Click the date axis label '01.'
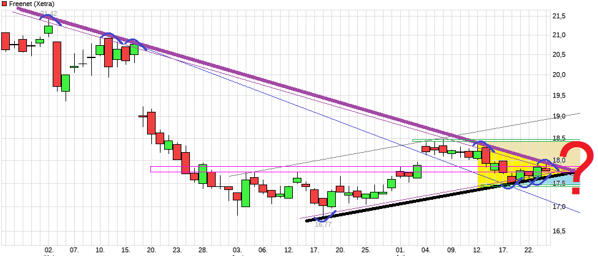This screenshot has width=598, height=256. coord(400,250)
